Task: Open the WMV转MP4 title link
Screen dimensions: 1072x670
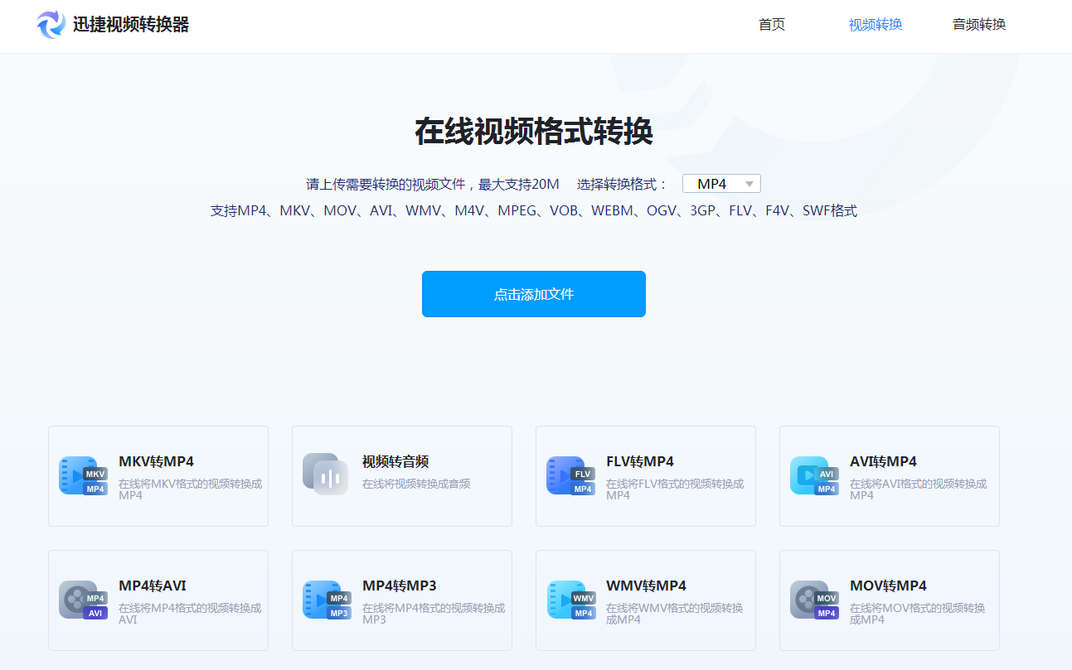Action: [x=646, y=586]
